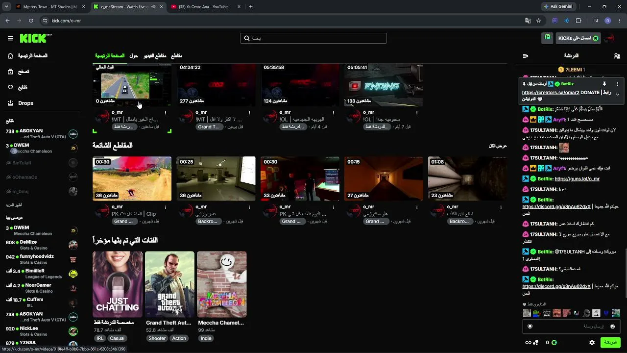Image resolution: width=627 pixels, height=353 pixels.
Task: Open ABOKYAN channel at top of sidebar
Action: [x=42, y=134]
